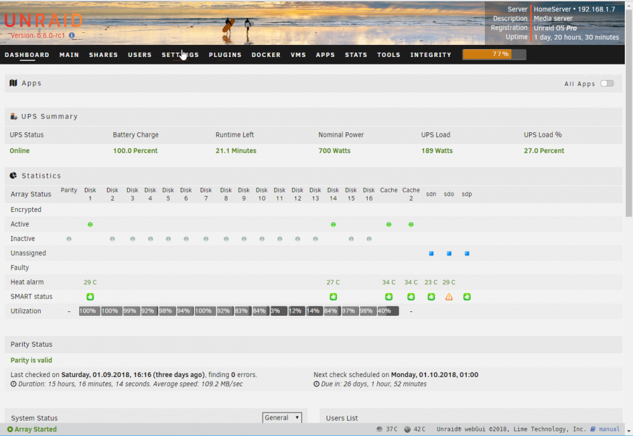Viewport: 633px width, 436px height.
Task: Click the 12% utilization bar
Action: tap(297, 311)
